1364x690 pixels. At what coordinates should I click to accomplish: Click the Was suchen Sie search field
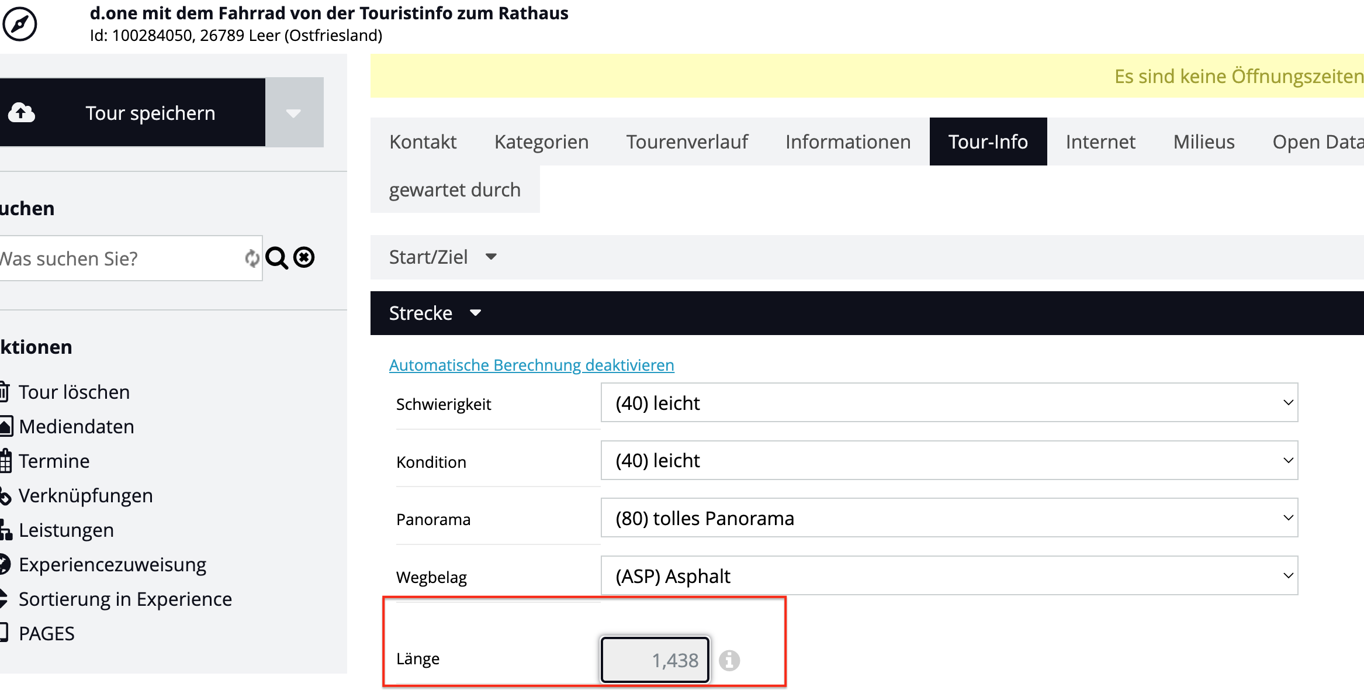point(117,258)
